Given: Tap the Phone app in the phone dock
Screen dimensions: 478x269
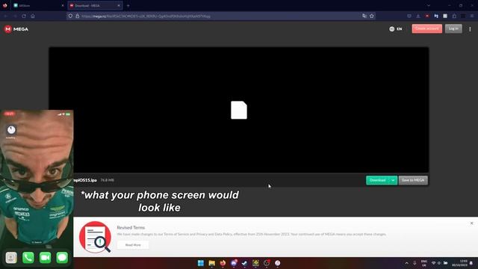Looking at the screenshot, I should [28, 258].
